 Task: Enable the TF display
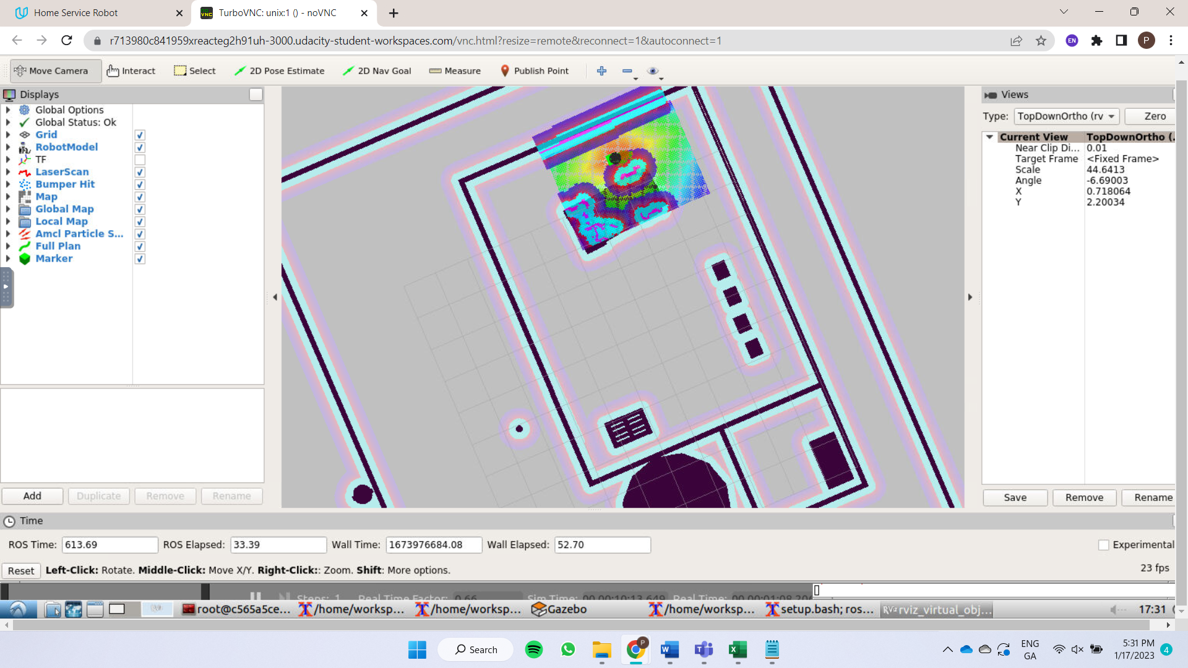pyautogui.click(x=140, y=160)
